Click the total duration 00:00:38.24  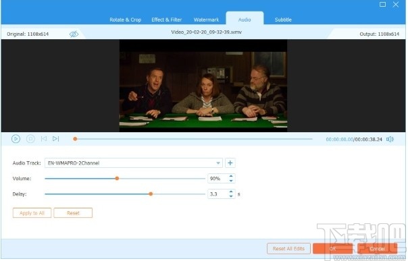pos(368,140)
